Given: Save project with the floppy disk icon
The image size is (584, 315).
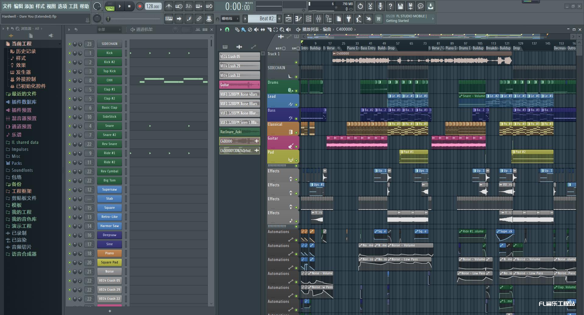Looking at the screenshot, I should pos(400,6).
